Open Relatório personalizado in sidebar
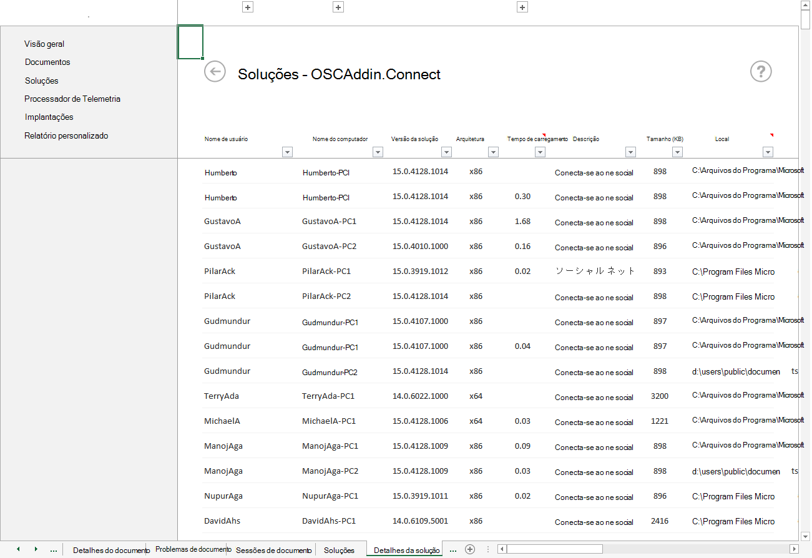 point(66,136)
